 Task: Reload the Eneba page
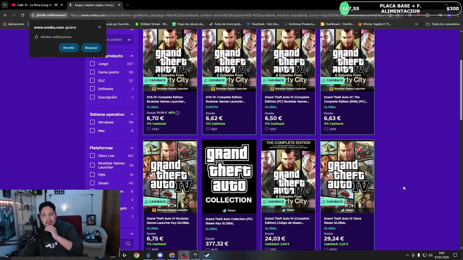(22, 15)
